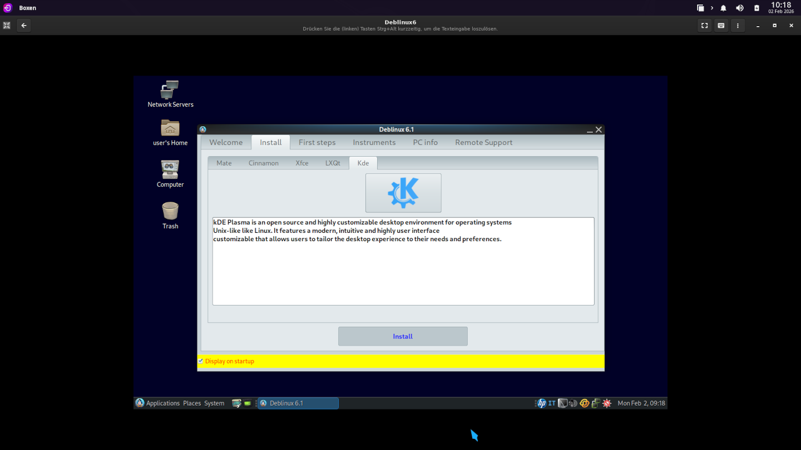Open the PC info tab
This screenshot has width=801, height=450.
[x=426, y=143]
